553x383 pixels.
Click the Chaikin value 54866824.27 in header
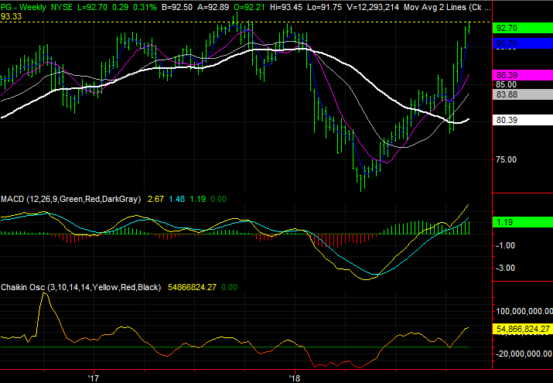click(x=193, y=287)
